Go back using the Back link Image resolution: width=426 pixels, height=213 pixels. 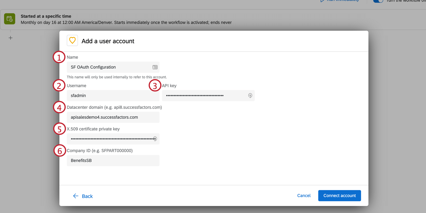87,196
